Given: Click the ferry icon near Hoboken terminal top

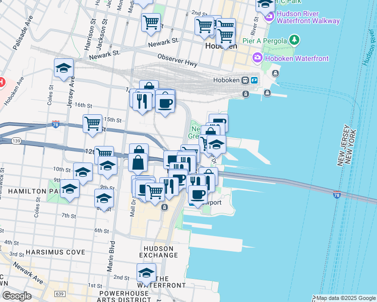Looking at the screenshot, I should [276, 73].
